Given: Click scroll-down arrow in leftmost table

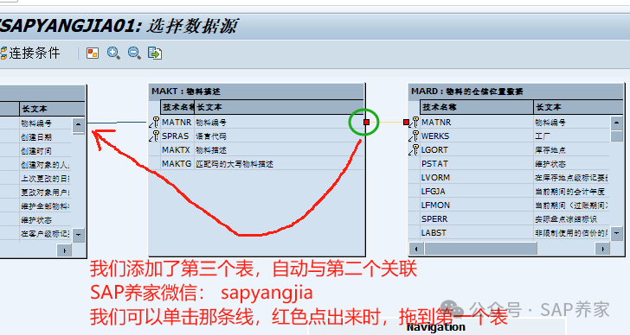Looking at the screenshot, I should coord(79,235).
